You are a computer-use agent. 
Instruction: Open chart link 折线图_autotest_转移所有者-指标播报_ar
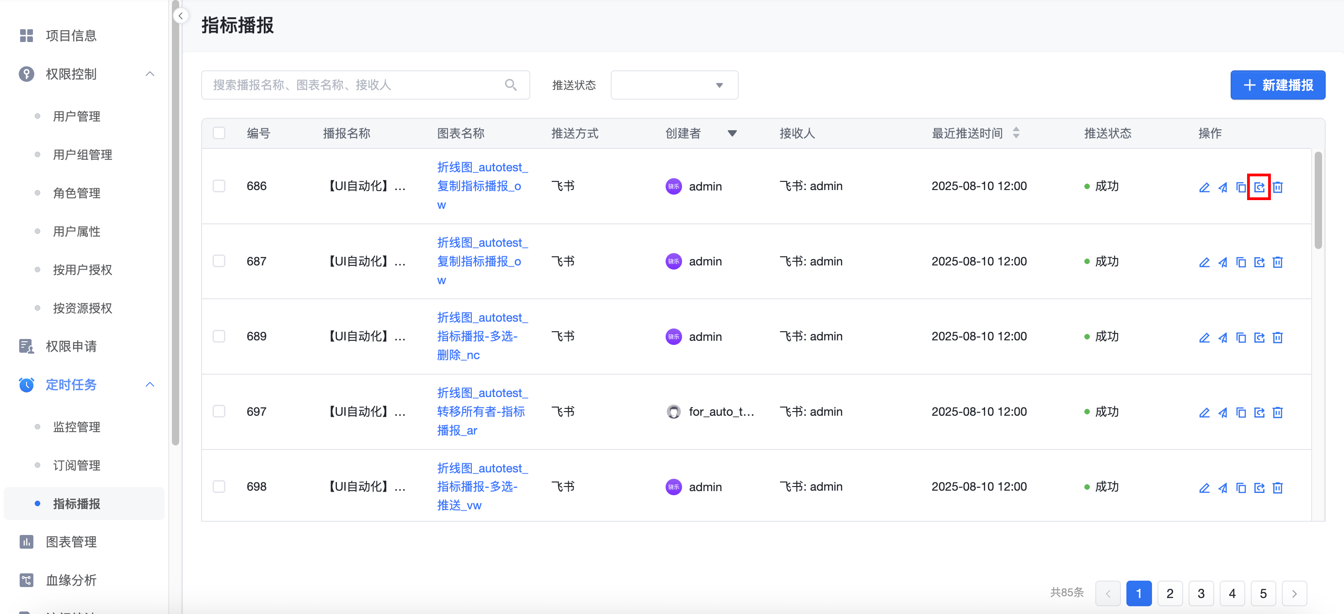click(x=481, y=412)
